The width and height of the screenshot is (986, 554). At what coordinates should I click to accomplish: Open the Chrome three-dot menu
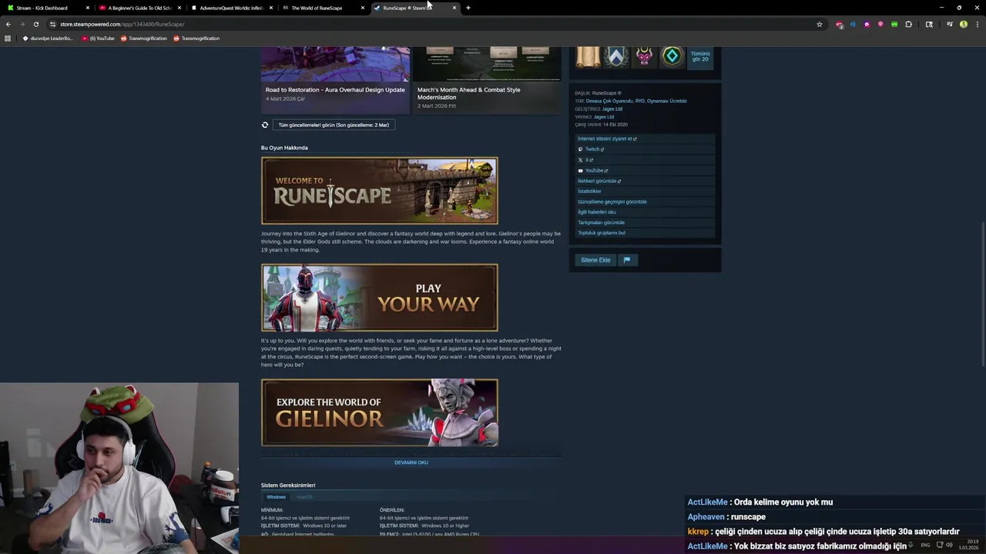tap(978, 24)
